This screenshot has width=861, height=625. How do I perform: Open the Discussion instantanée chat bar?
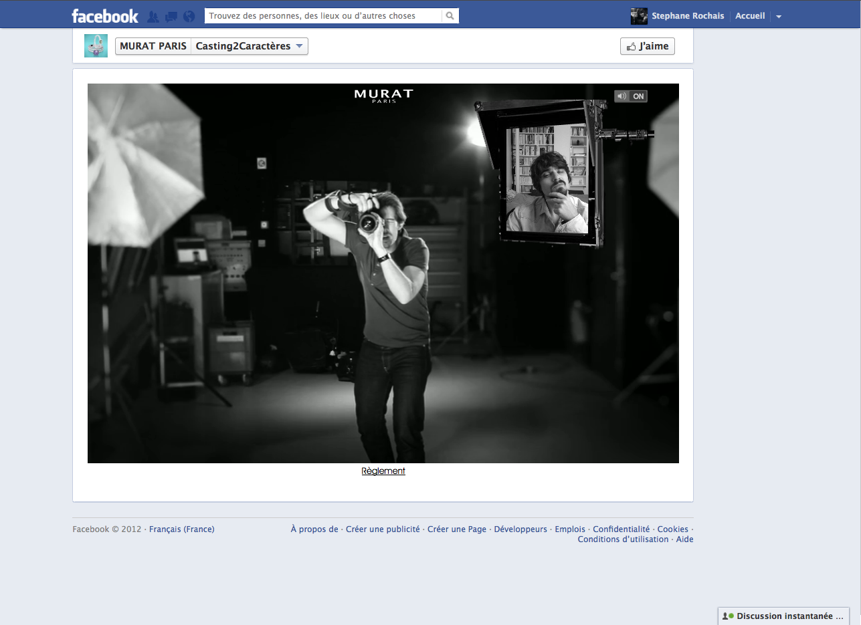tap(783, 616)
